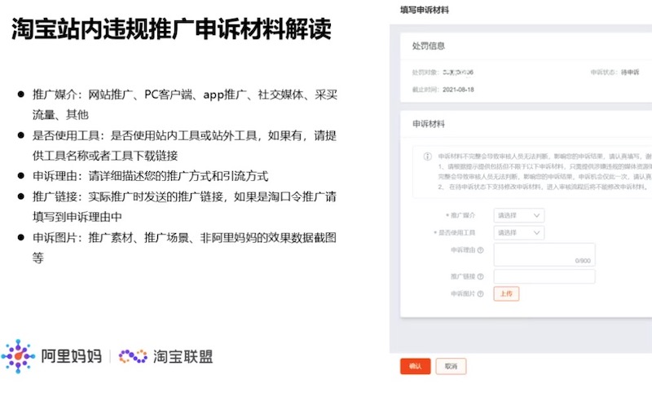The image size is (652, 397).
Task: Click help icon next to 申诉理由
Action: pos(480,249)
